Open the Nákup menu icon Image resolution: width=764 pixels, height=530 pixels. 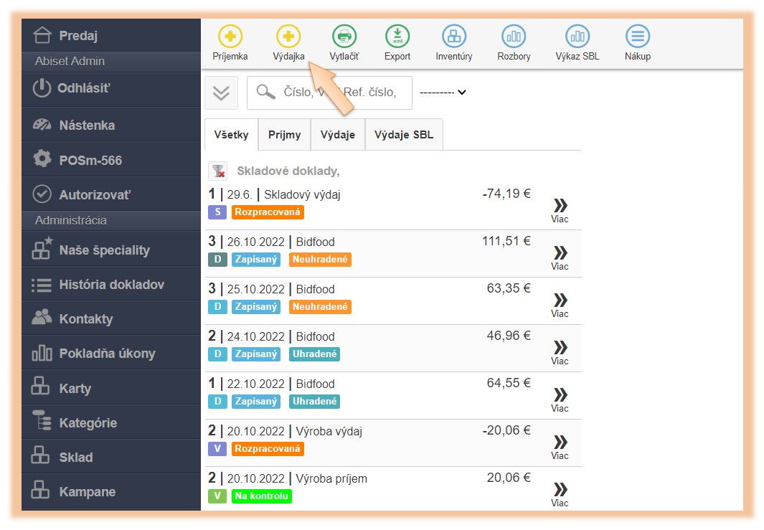tap(637, 36)
